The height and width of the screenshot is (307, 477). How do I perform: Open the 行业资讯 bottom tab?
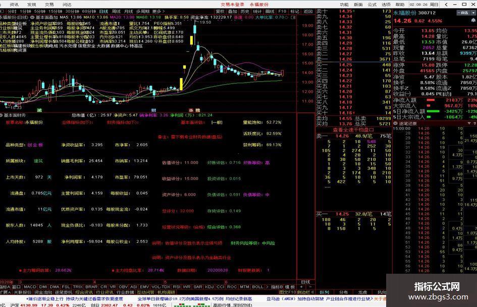pos(104,292)
